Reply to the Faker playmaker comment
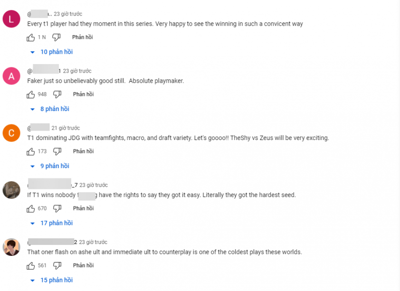This screenshot has height=291, width=400. click(x=83, y=94)
